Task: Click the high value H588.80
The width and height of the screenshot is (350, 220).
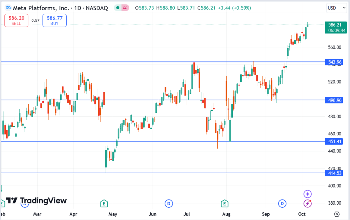Action: coord(166,8)
